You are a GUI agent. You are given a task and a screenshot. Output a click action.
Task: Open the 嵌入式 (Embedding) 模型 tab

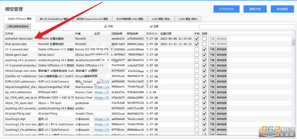click(54, 19)
